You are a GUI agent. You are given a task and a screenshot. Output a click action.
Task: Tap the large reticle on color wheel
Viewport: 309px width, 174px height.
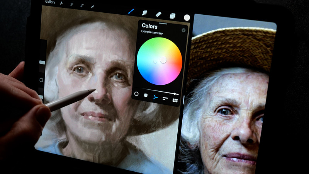(x=163, y=60)
